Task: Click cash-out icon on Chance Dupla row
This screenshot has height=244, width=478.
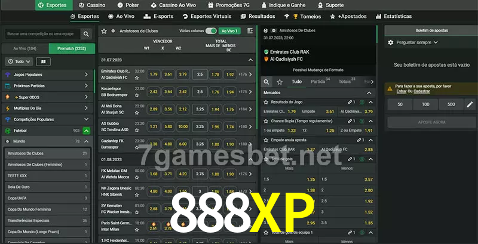Action: [361, 121]
